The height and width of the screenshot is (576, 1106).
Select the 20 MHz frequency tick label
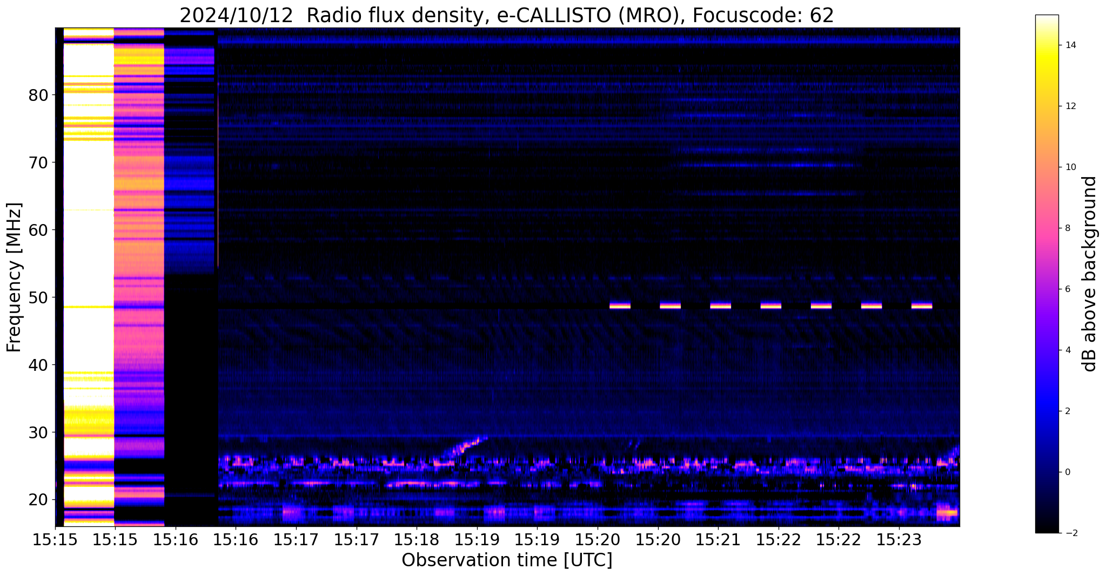(38, 500)
